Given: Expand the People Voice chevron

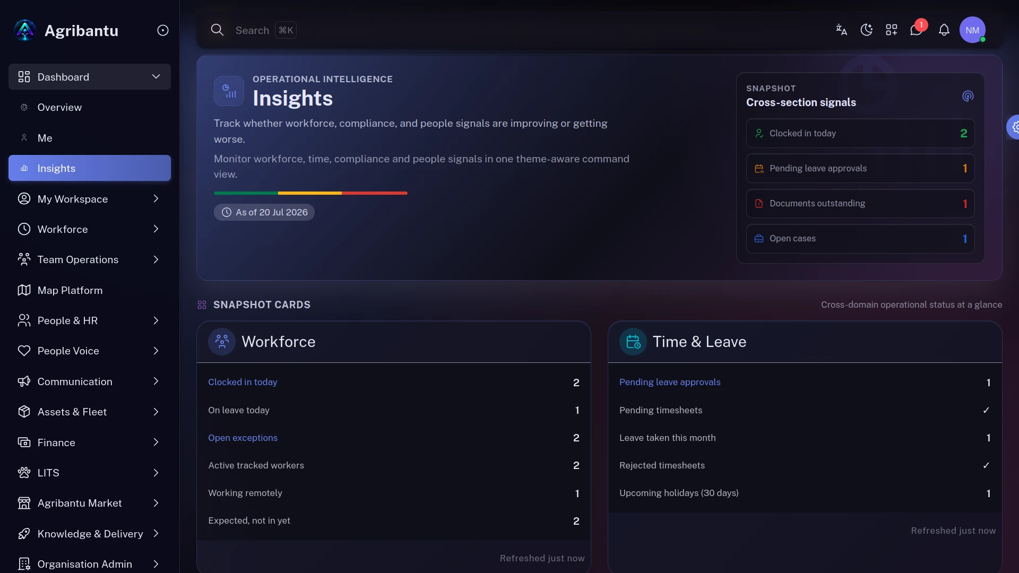Looking at the screenshot, I should coord(156,351).
